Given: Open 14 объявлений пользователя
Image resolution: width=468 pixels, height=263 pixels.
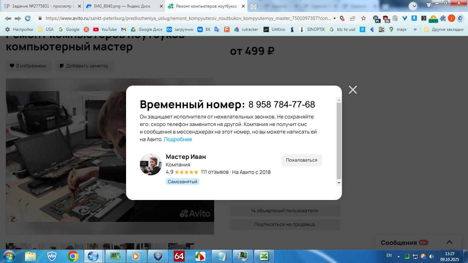Looking at the screenshot, I should tap(285, 211).
